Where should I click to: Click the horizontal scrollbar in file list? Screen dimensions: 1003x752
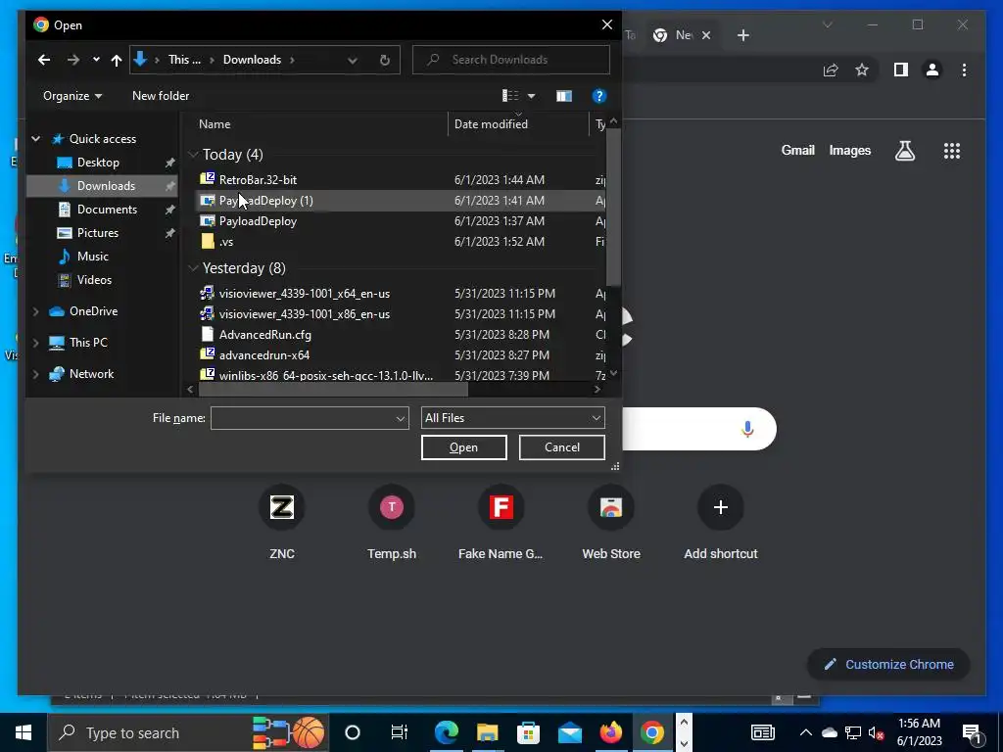point(333,389)
